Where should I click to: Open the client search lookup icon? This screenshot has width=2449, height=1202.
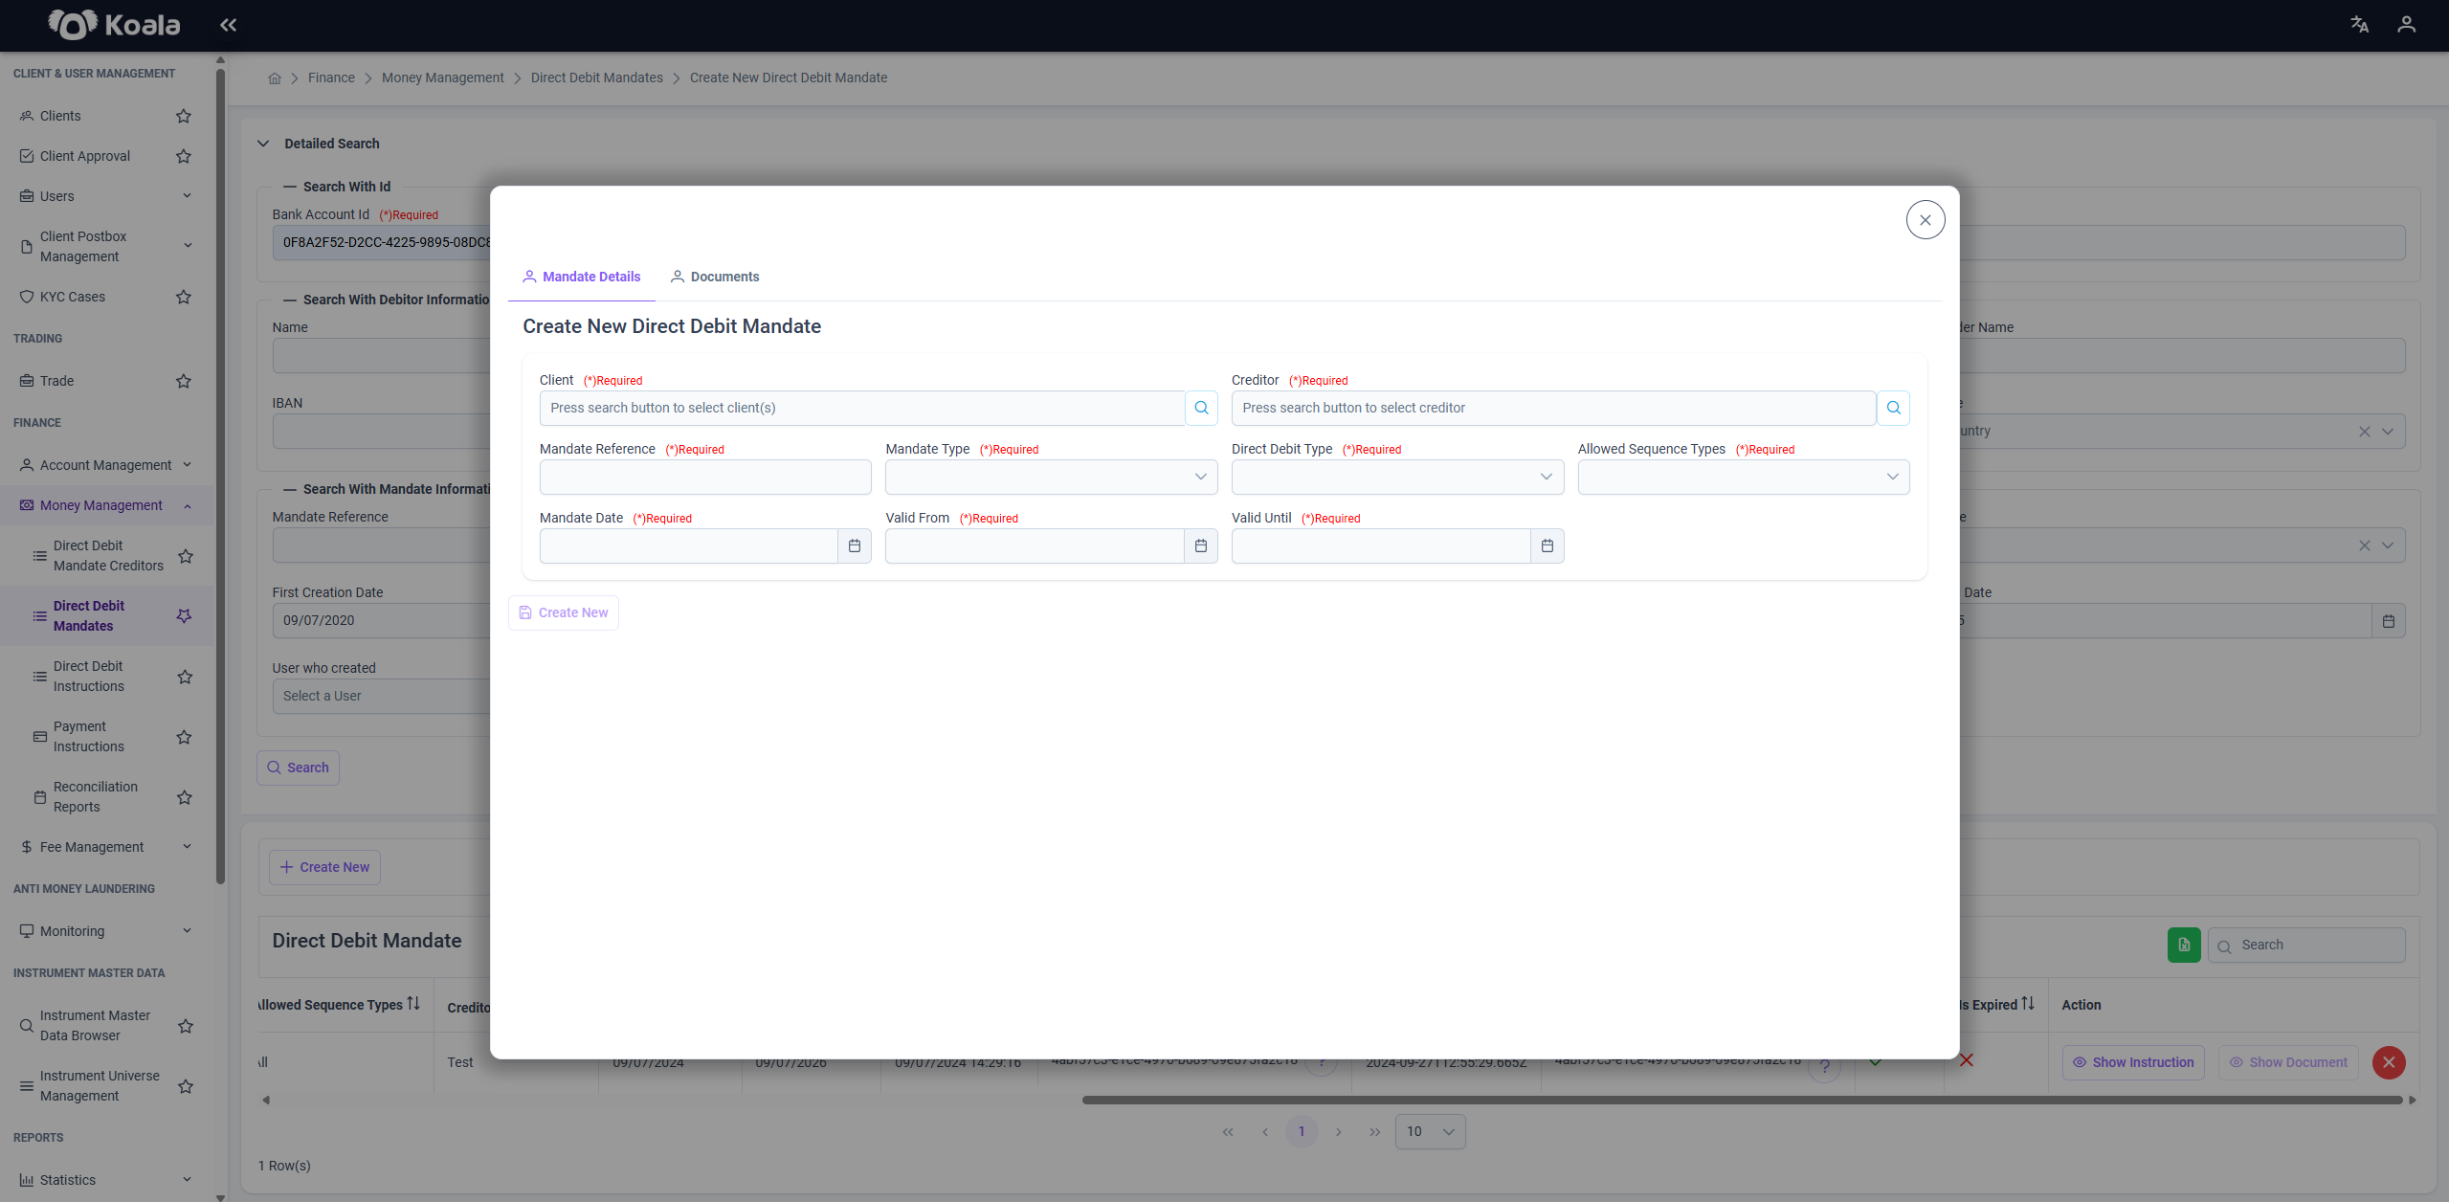click(x=1201, y=408)
